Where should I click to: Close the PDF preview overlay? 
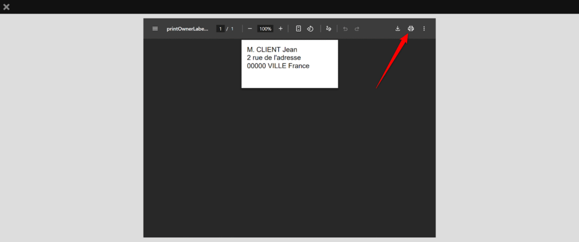6,7
